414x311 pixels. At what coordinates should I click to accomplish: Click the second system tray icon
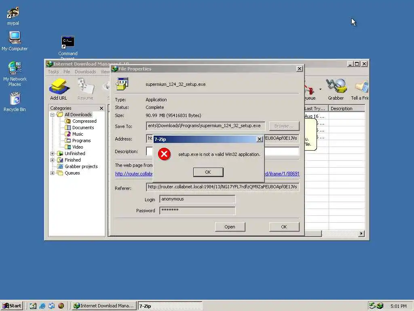coord(380,306)
